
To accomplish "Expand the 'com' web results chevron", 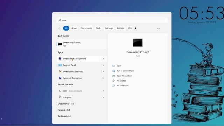I will click(103, 91).
